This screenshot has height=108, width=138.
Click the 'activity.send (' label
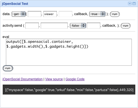13,26
